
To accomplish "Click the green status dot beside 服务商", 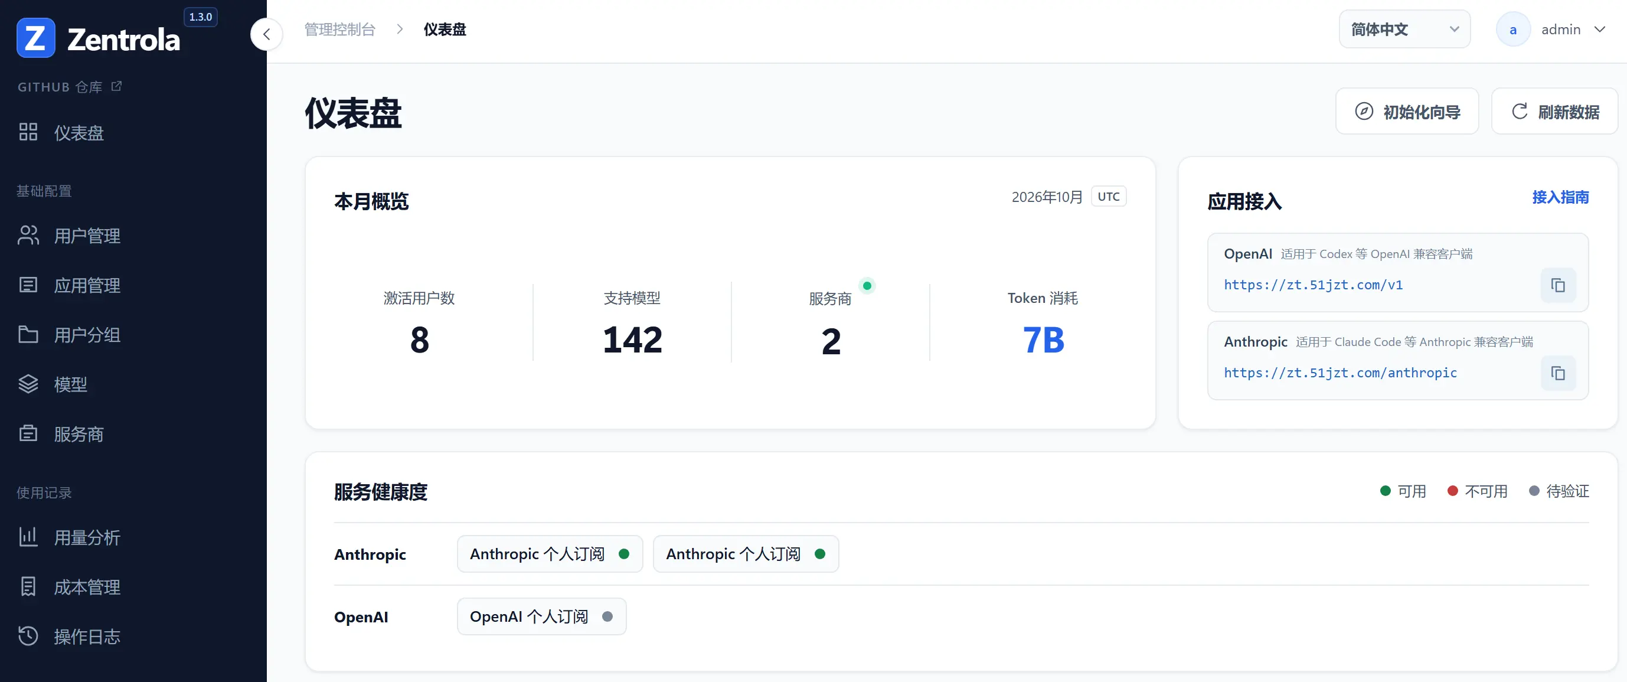I will pos(867,285).
